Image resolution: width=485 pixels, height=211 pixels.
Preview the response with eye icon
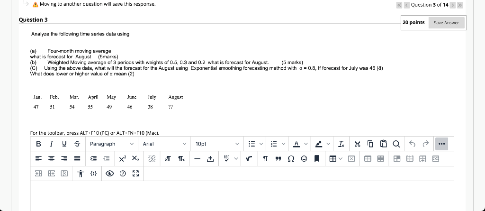tap(110, 174)
